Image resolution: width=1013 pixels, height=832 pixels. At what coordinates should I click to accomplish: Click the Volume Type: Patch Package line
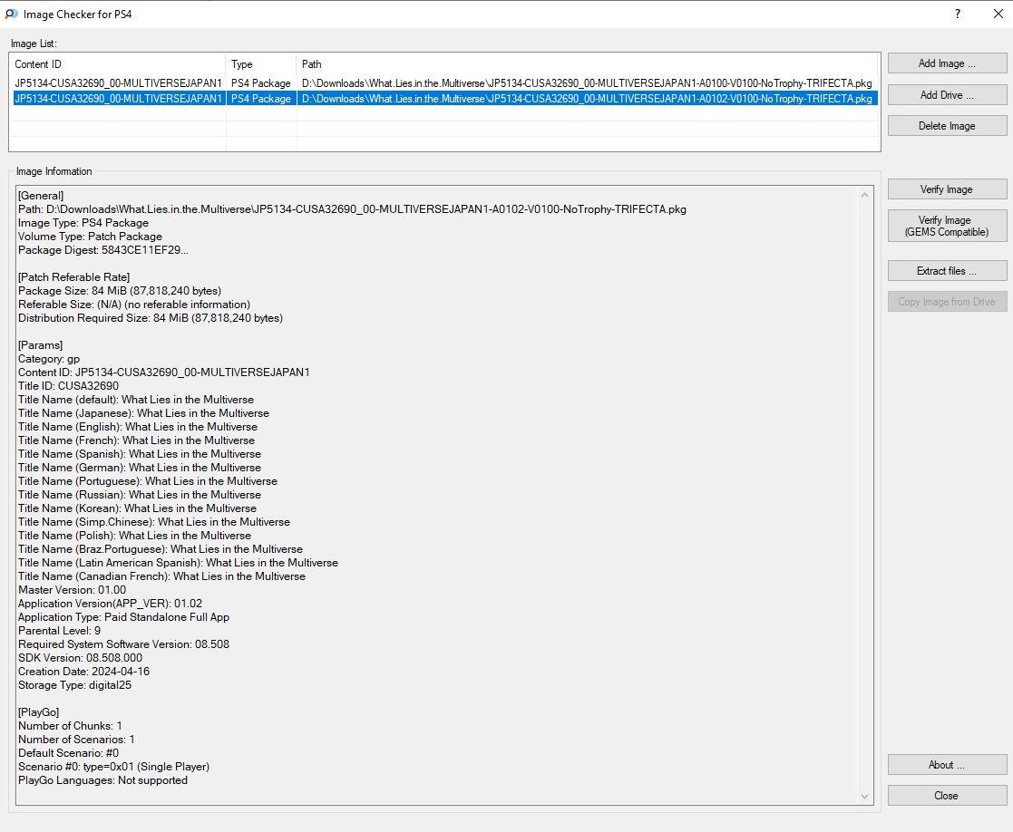click(x=90, y=237)
